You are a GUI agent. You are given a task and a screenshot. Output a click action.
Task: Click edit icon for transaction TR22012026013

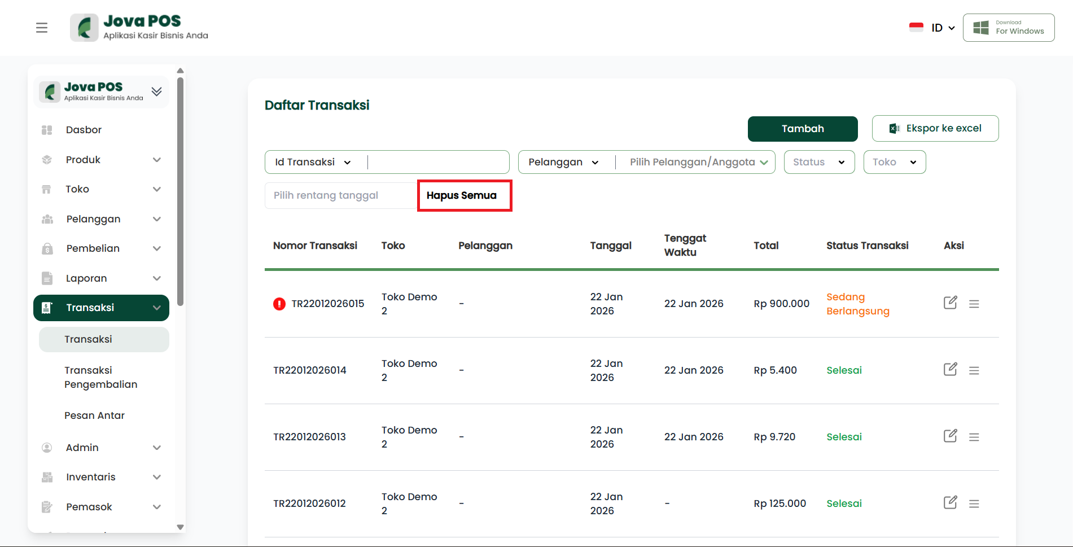(950, 436)
